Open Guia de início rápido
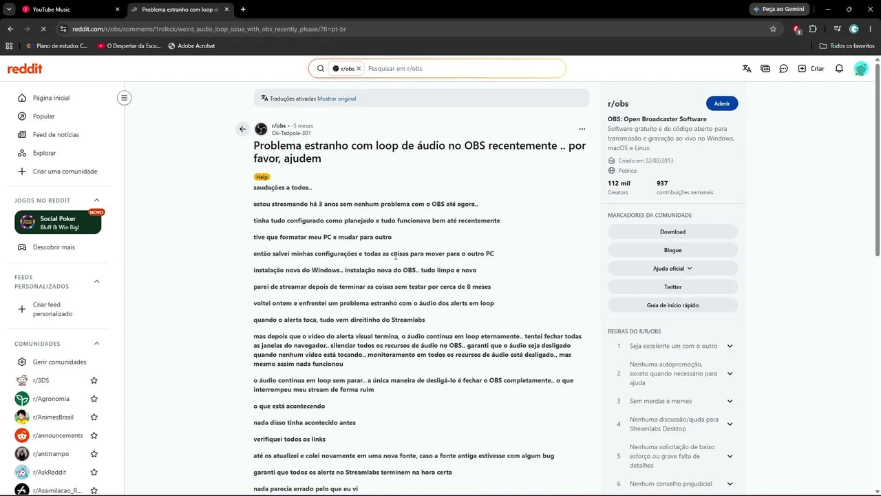 click(672, 305)
